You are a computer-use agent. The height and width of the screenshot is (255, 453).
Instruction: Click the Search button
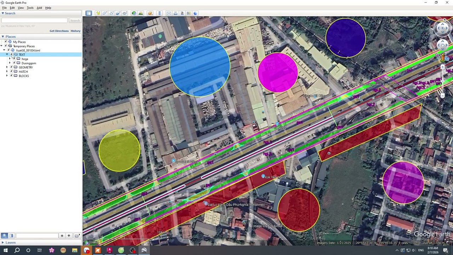(x=75, y=21)
